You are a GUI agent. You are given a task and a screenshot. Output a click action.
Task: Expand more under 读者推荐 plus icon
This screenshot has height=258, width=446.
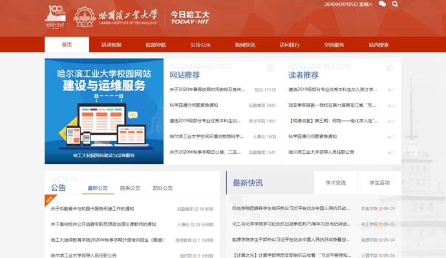coord(390,68)
